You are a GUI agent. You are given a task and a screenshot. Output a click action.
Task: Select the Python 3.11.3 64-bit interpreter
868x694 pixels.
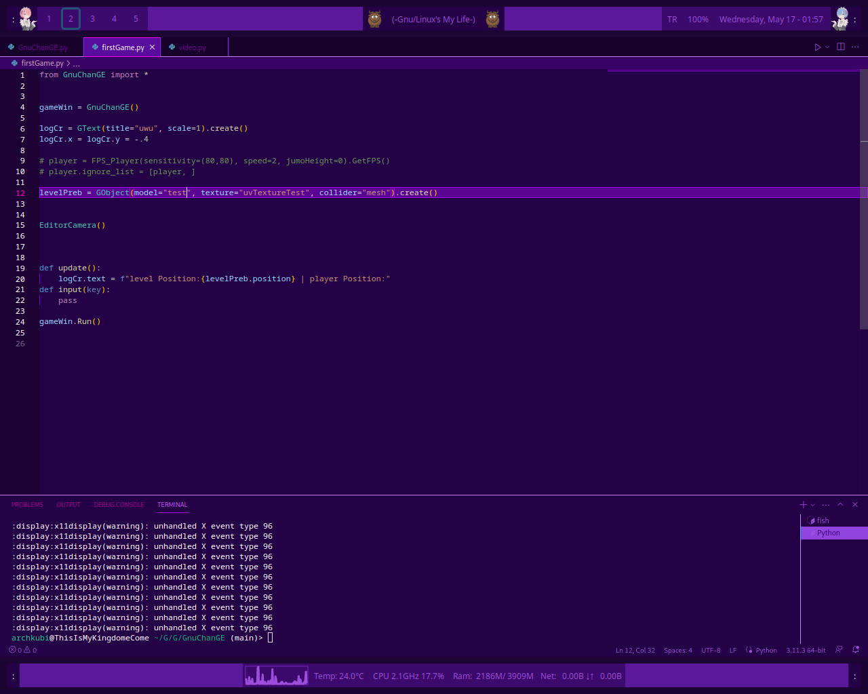[x=806, y=650]
